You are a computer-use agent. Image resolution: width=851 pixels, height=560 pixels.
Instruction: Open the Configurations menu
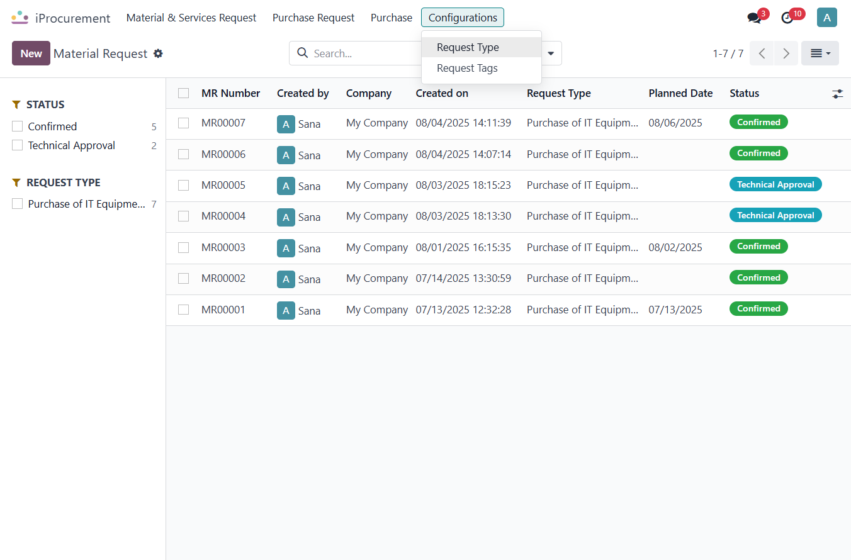463,18
